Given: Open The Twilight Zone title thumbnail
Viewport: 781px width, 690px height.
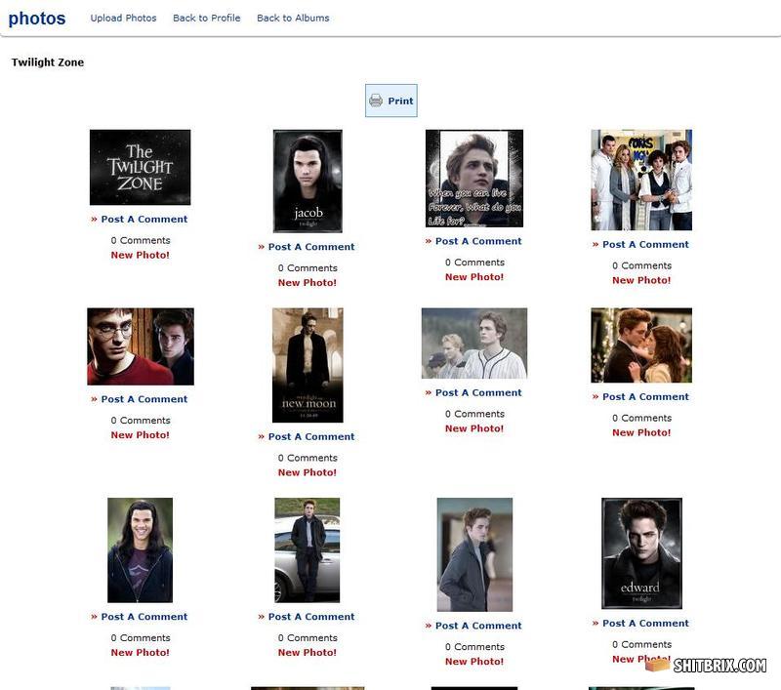Looking at the screenshot, I should click(140, 167).
